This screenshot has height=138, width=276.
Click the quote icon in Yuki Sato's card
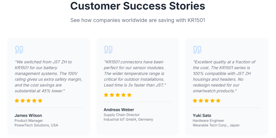tap(197, 50)
